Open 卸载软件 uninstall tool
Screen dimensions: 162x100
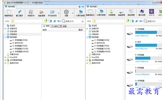(31, 13)
